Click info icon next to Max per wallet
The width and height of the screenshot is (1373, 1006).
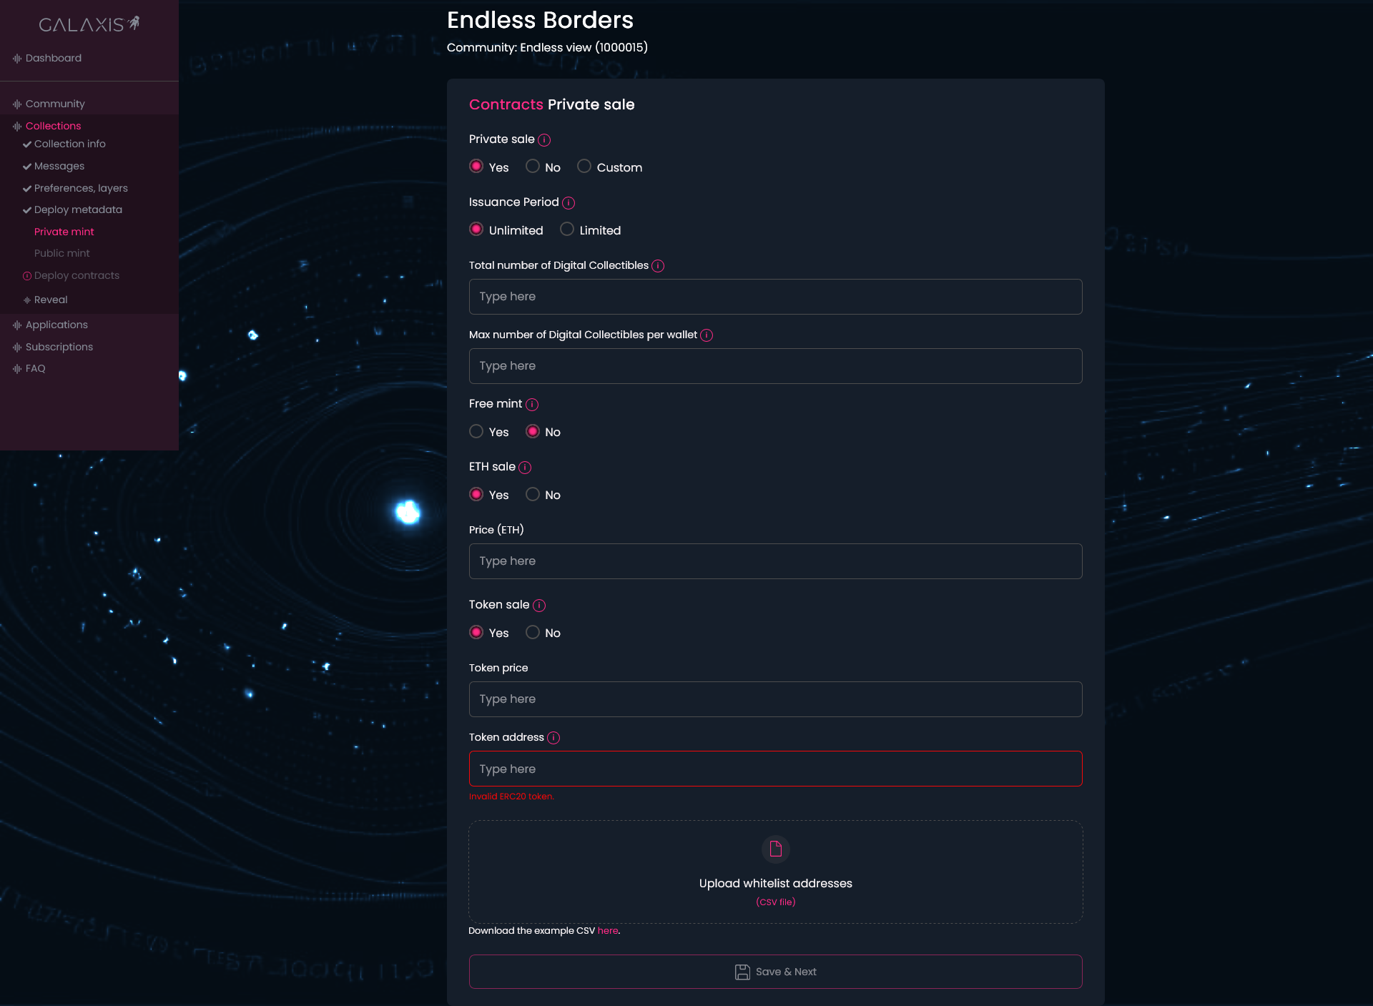pos(707,335)
